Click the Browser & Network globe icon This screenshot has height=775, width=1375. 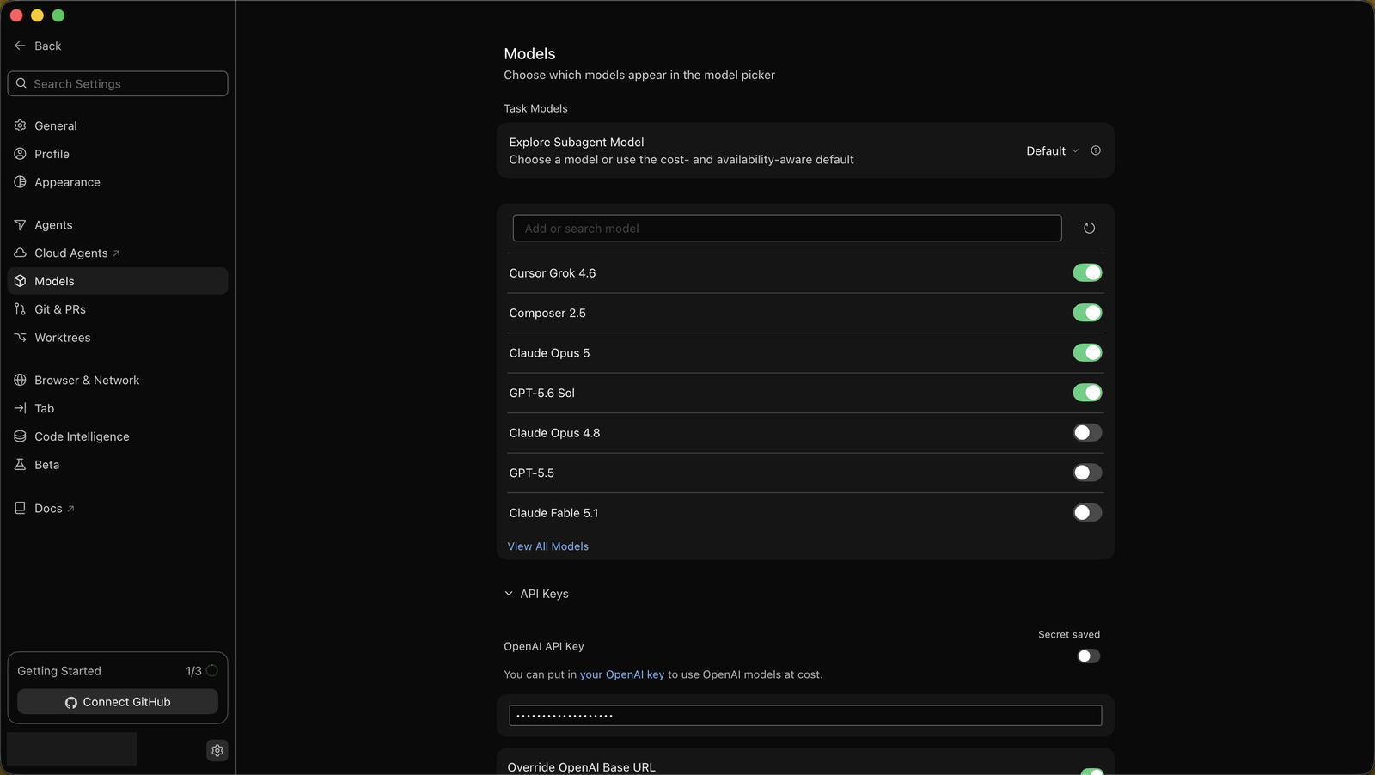20,380
